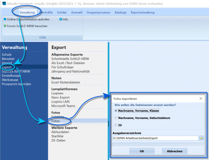
Task: Open Jahrgang und Nationalität export
Action: (70, 71)
